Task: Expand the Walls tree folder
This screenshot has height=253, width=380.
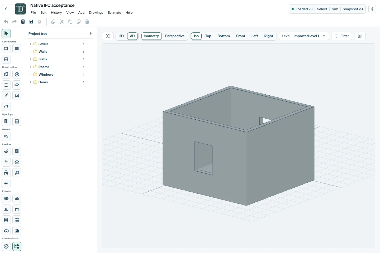Action: coord(31,52)
